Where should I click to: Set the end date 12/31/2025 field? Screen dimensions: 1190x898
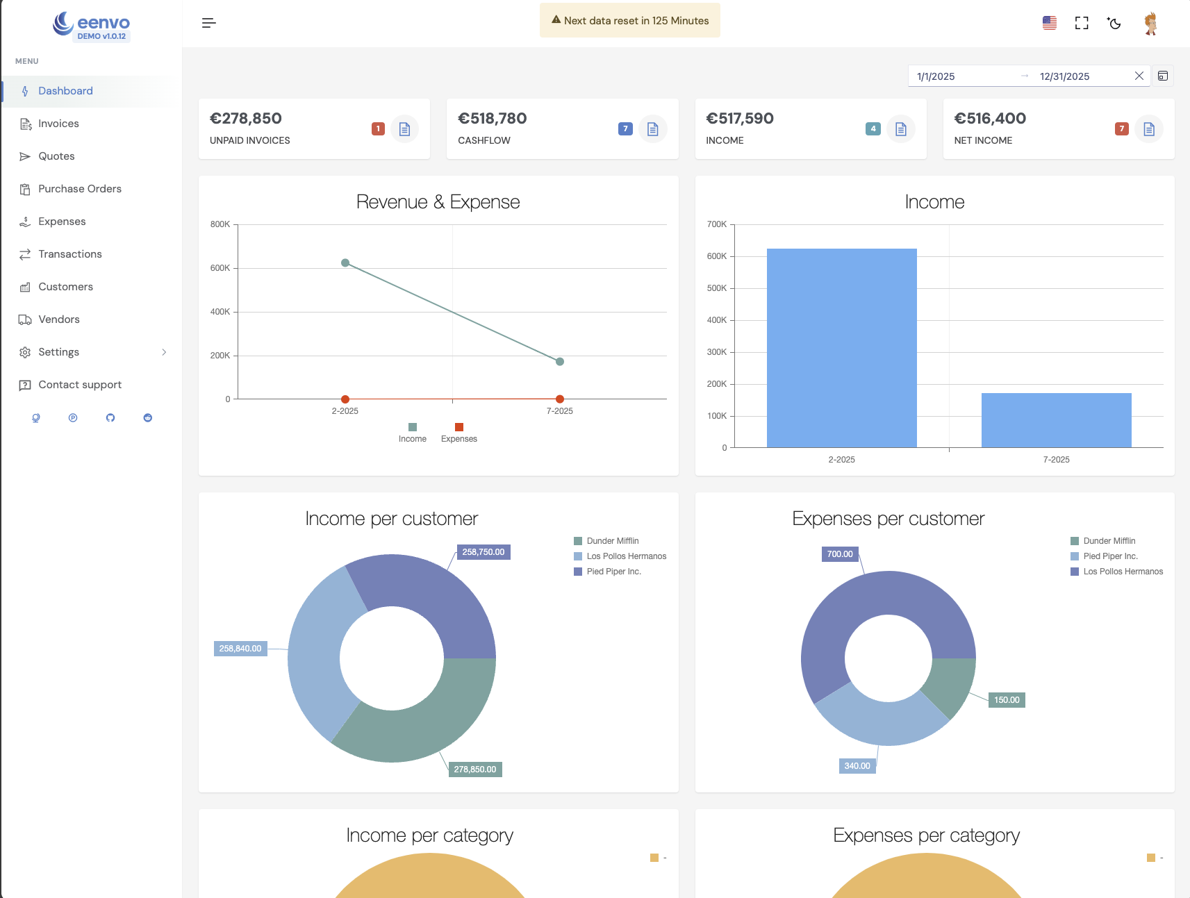[1080, 76]
